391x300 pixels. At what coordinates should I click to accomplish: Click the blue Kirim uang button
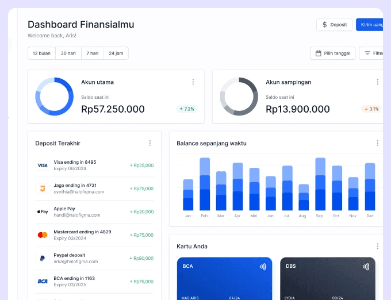tap(370, 25)
